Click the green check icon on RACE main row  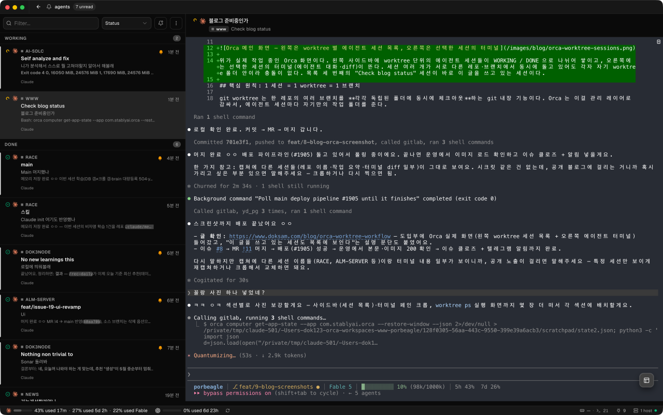(8, 157)
